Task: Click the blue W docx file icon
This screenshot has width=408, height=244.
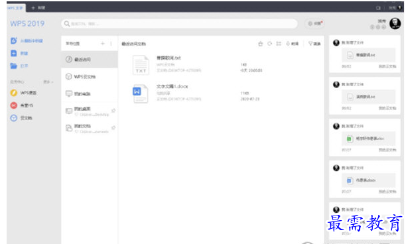Action: (140, 93)
